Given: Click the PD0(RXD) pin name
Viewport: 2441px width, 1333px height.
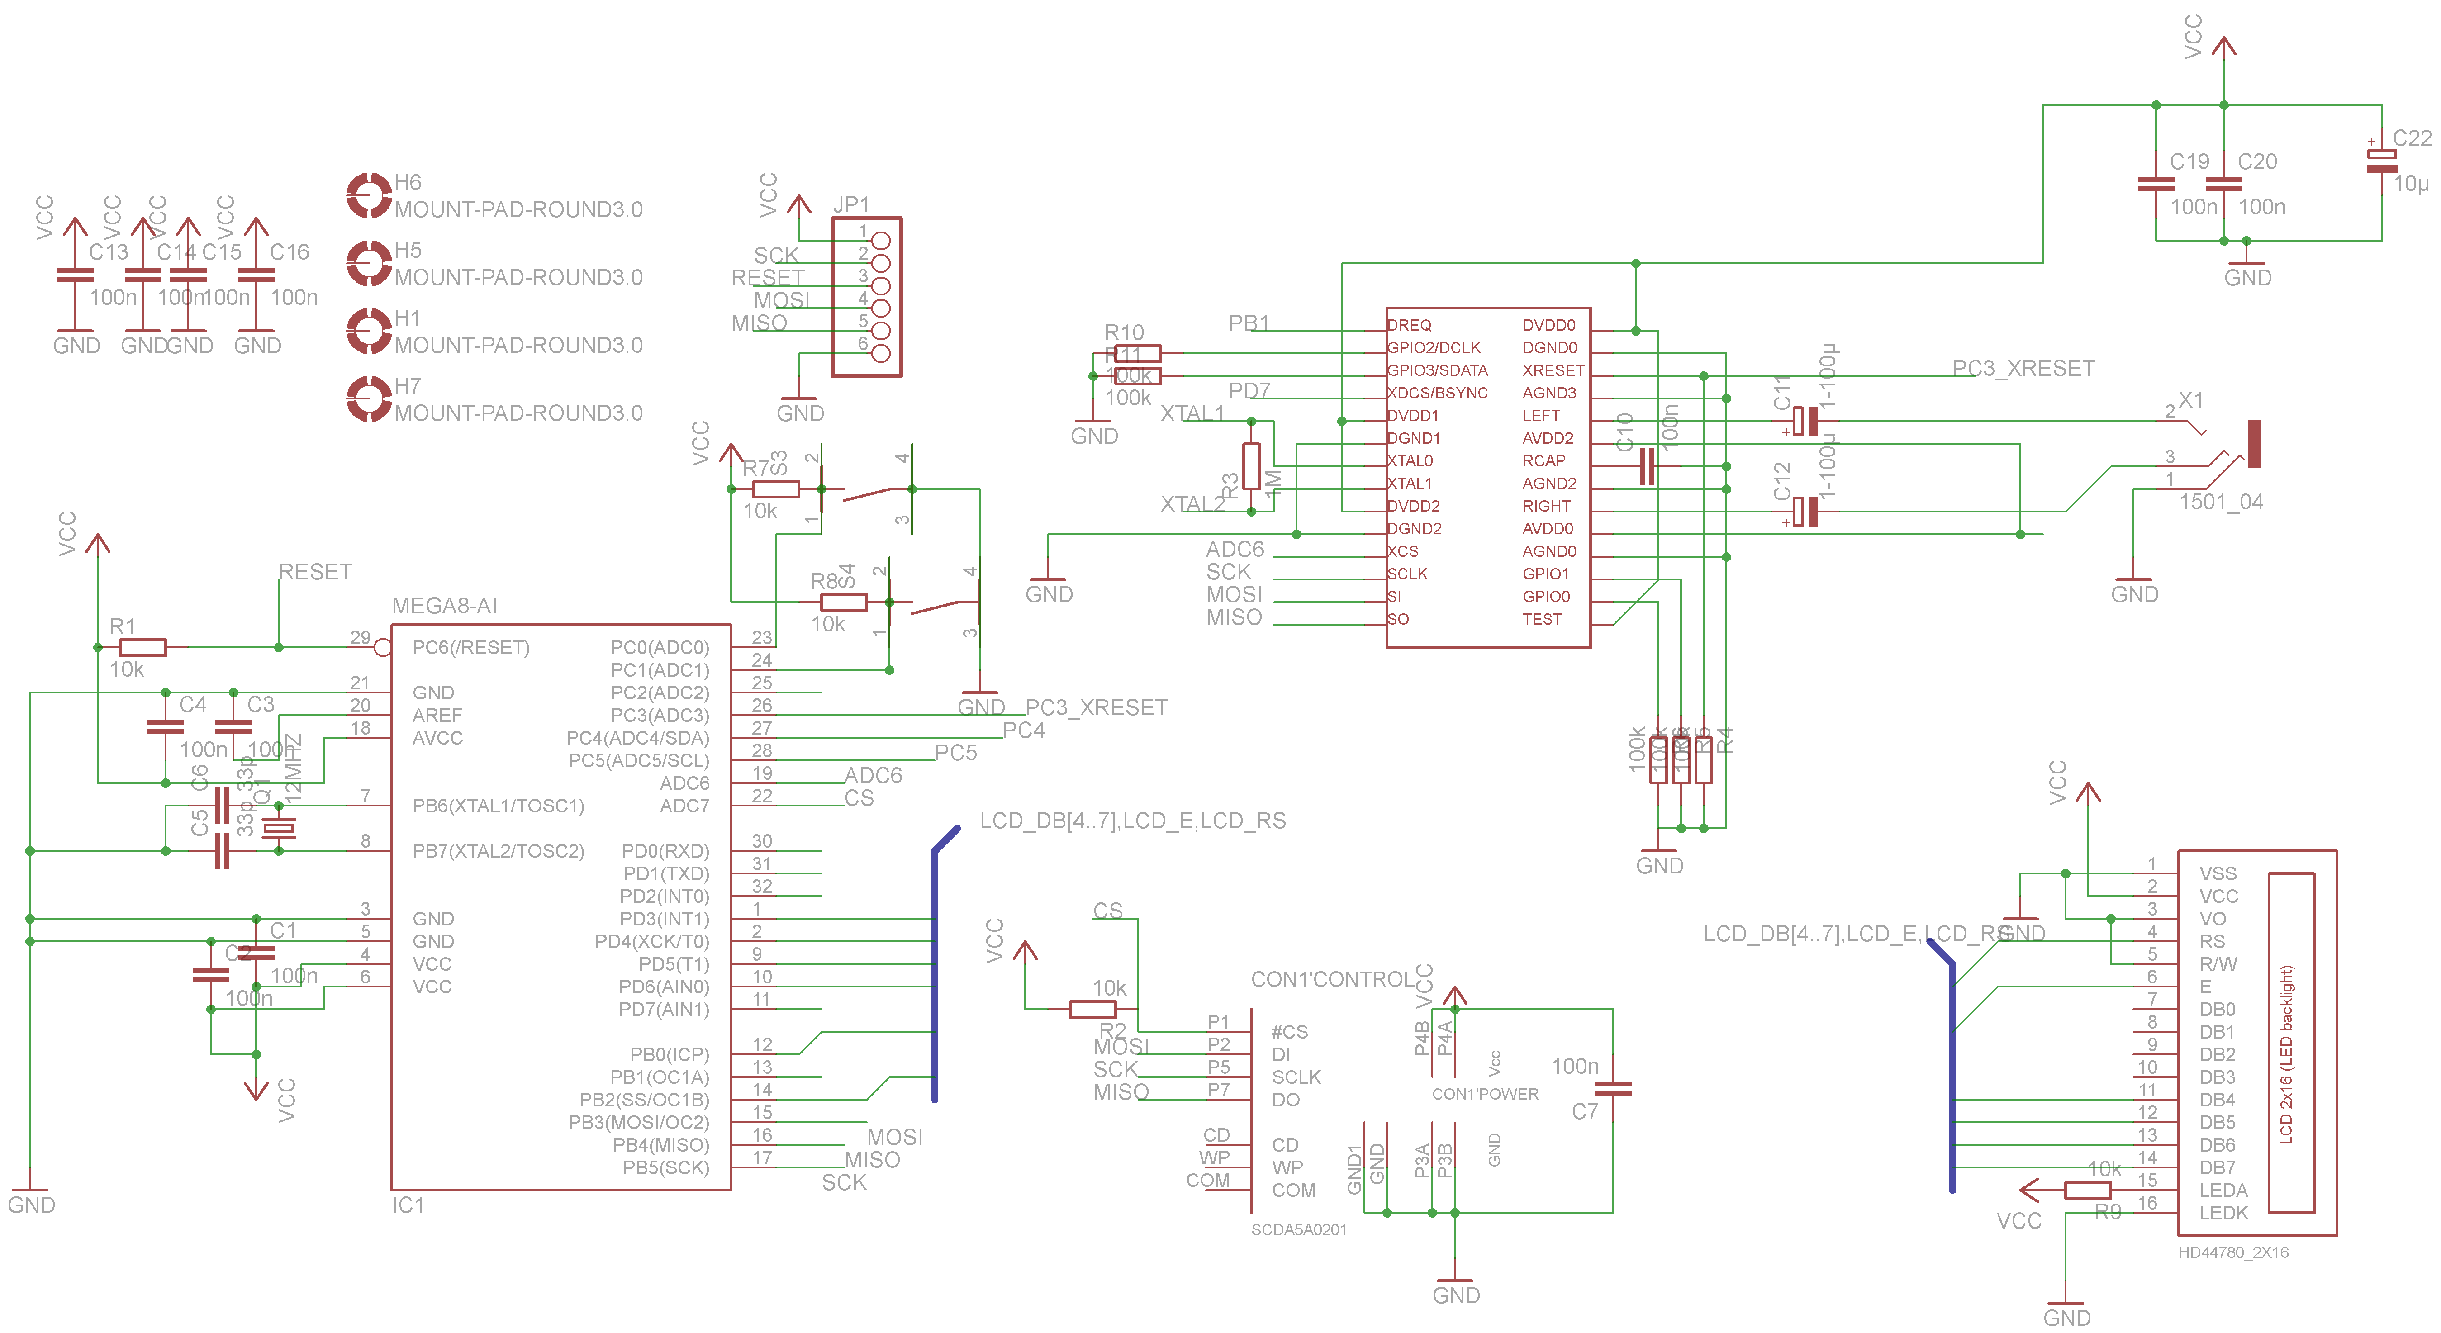Looking at the screenshot, I should (x=665, y=852).
